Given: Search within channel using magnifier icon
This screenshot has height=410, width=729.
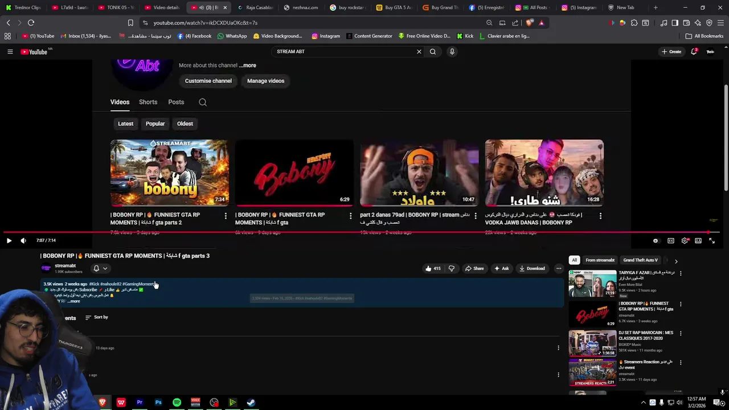Looking at the screenshot, I should coord(203,102).
